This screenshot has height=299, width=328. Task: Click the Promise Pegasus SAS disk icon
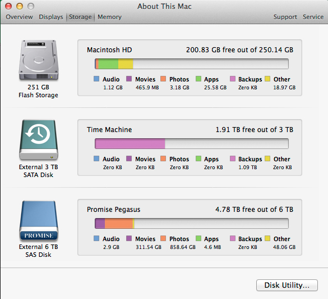39,220
